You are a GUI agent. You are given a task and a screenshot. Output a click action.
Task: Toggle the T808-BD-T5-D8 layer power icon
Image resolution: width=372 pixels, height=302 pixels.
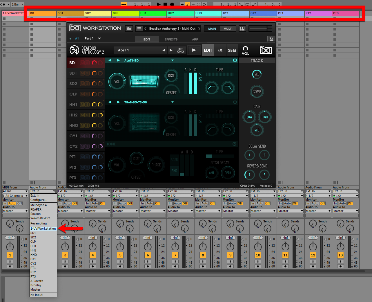tap(235, 102)
